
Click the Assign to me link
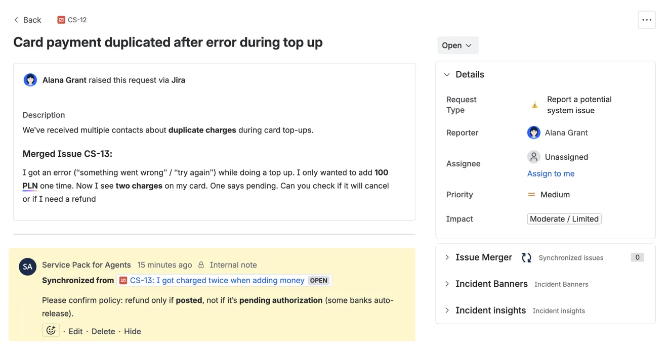coord(551,173)
